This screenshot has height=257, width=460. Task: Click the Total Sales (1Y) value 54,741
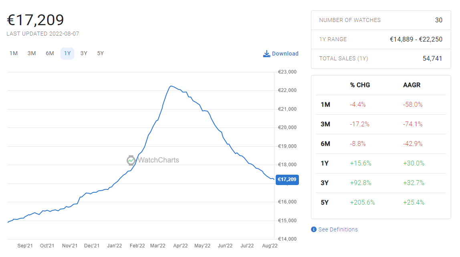pos(432,58)
